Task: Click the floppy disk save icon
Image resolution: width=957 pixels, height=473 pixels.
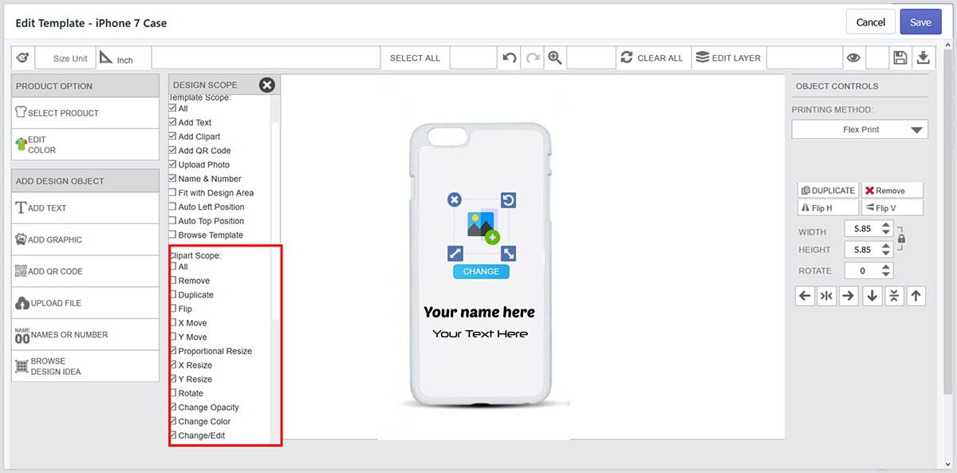Action: click(x=900, y=57)
